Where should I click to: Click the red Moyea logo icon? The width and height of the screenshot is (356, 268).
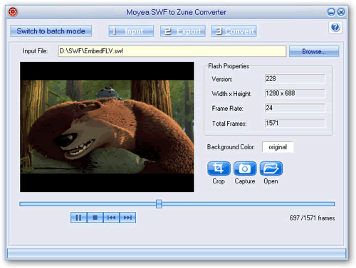tap(13, 12)
